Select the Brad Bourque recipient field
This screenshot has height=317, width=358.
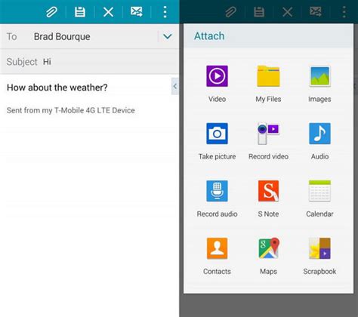(x=62, y=36)
